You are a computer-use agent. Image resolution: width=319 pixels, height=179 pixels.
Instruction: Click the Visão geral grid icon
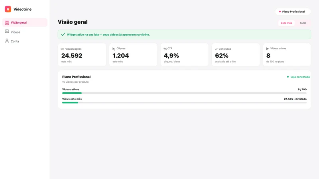pos(7,23)
